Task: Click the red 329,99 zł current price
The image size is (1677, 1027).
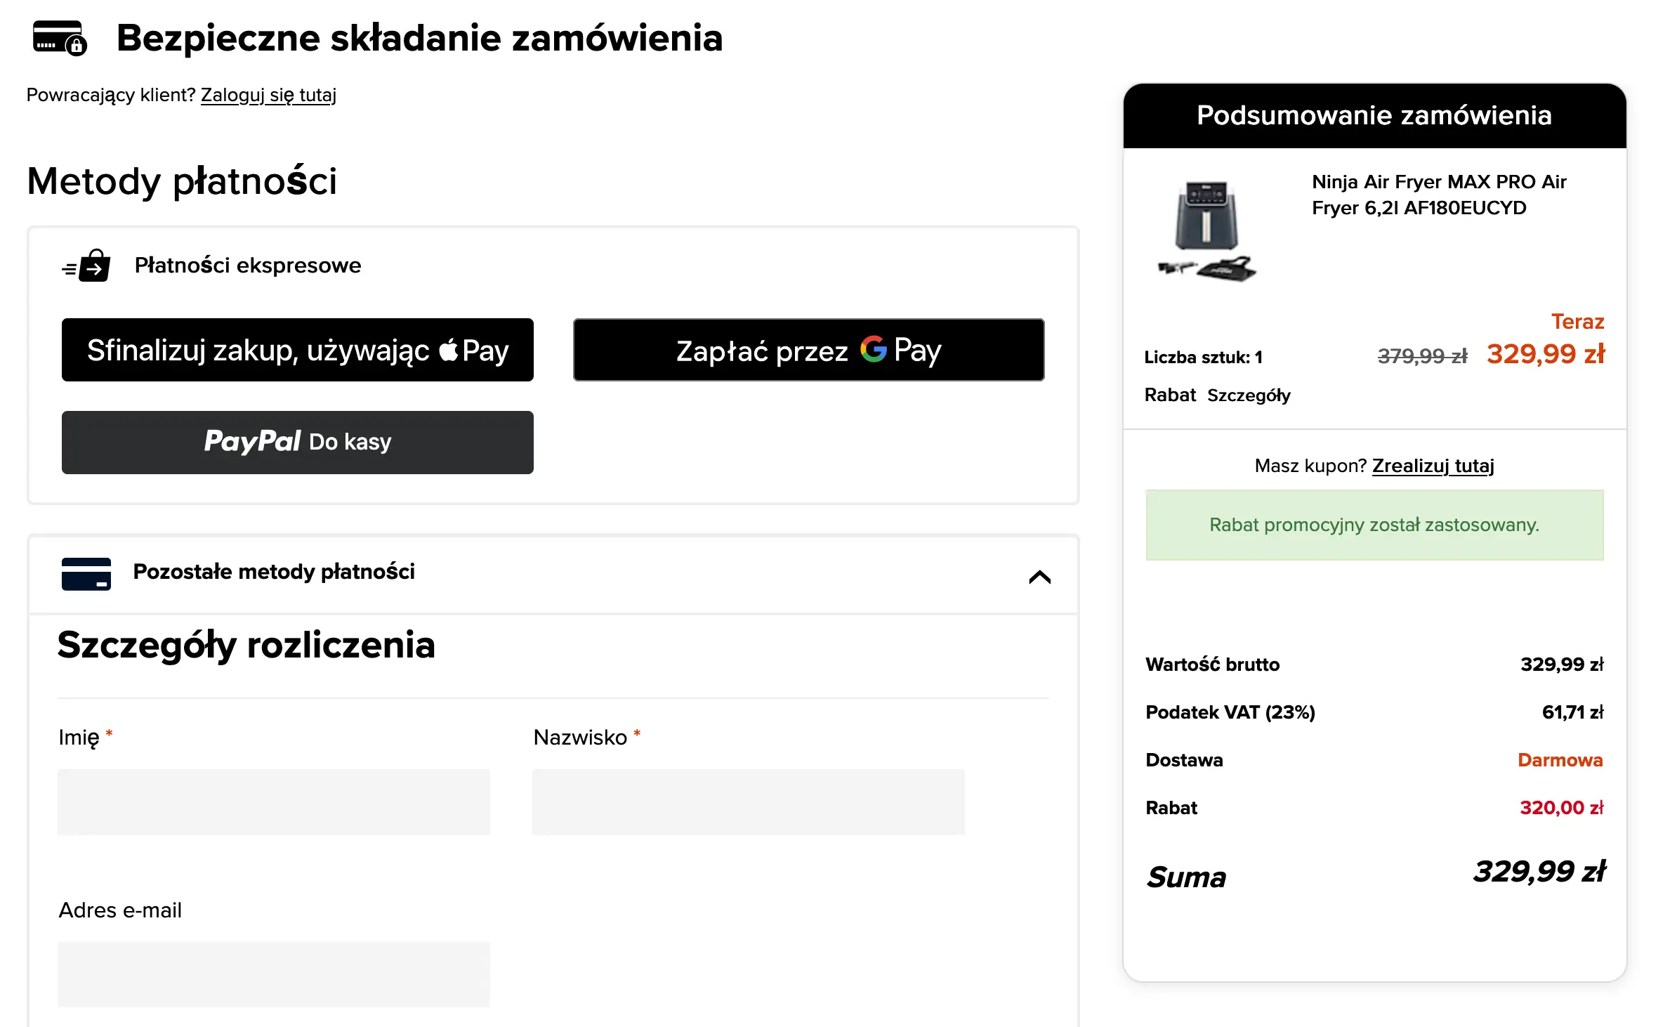Action: point(1545,354)
